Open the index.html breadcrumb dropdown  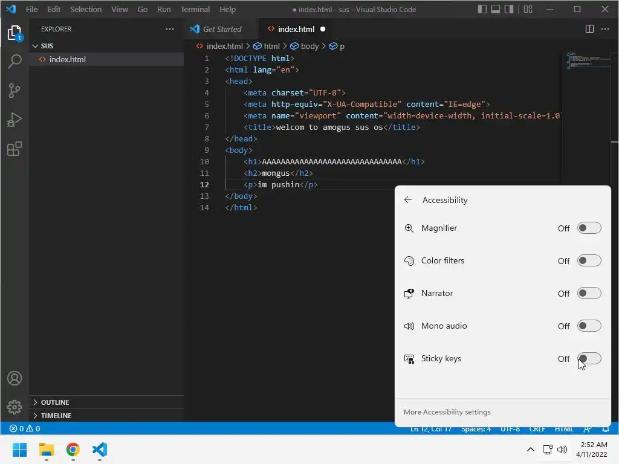[x=219, y=46]
